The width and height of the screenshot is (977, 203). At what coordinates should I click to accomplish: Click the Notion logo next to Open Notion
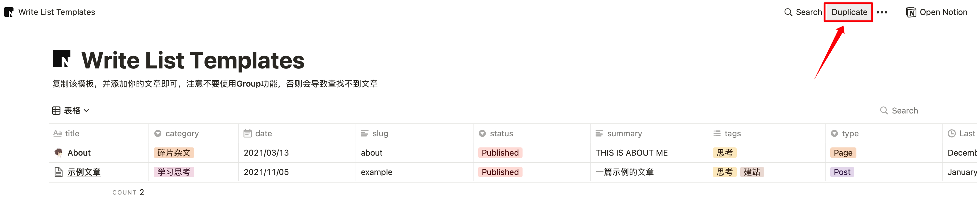click(x=911, y=12)
